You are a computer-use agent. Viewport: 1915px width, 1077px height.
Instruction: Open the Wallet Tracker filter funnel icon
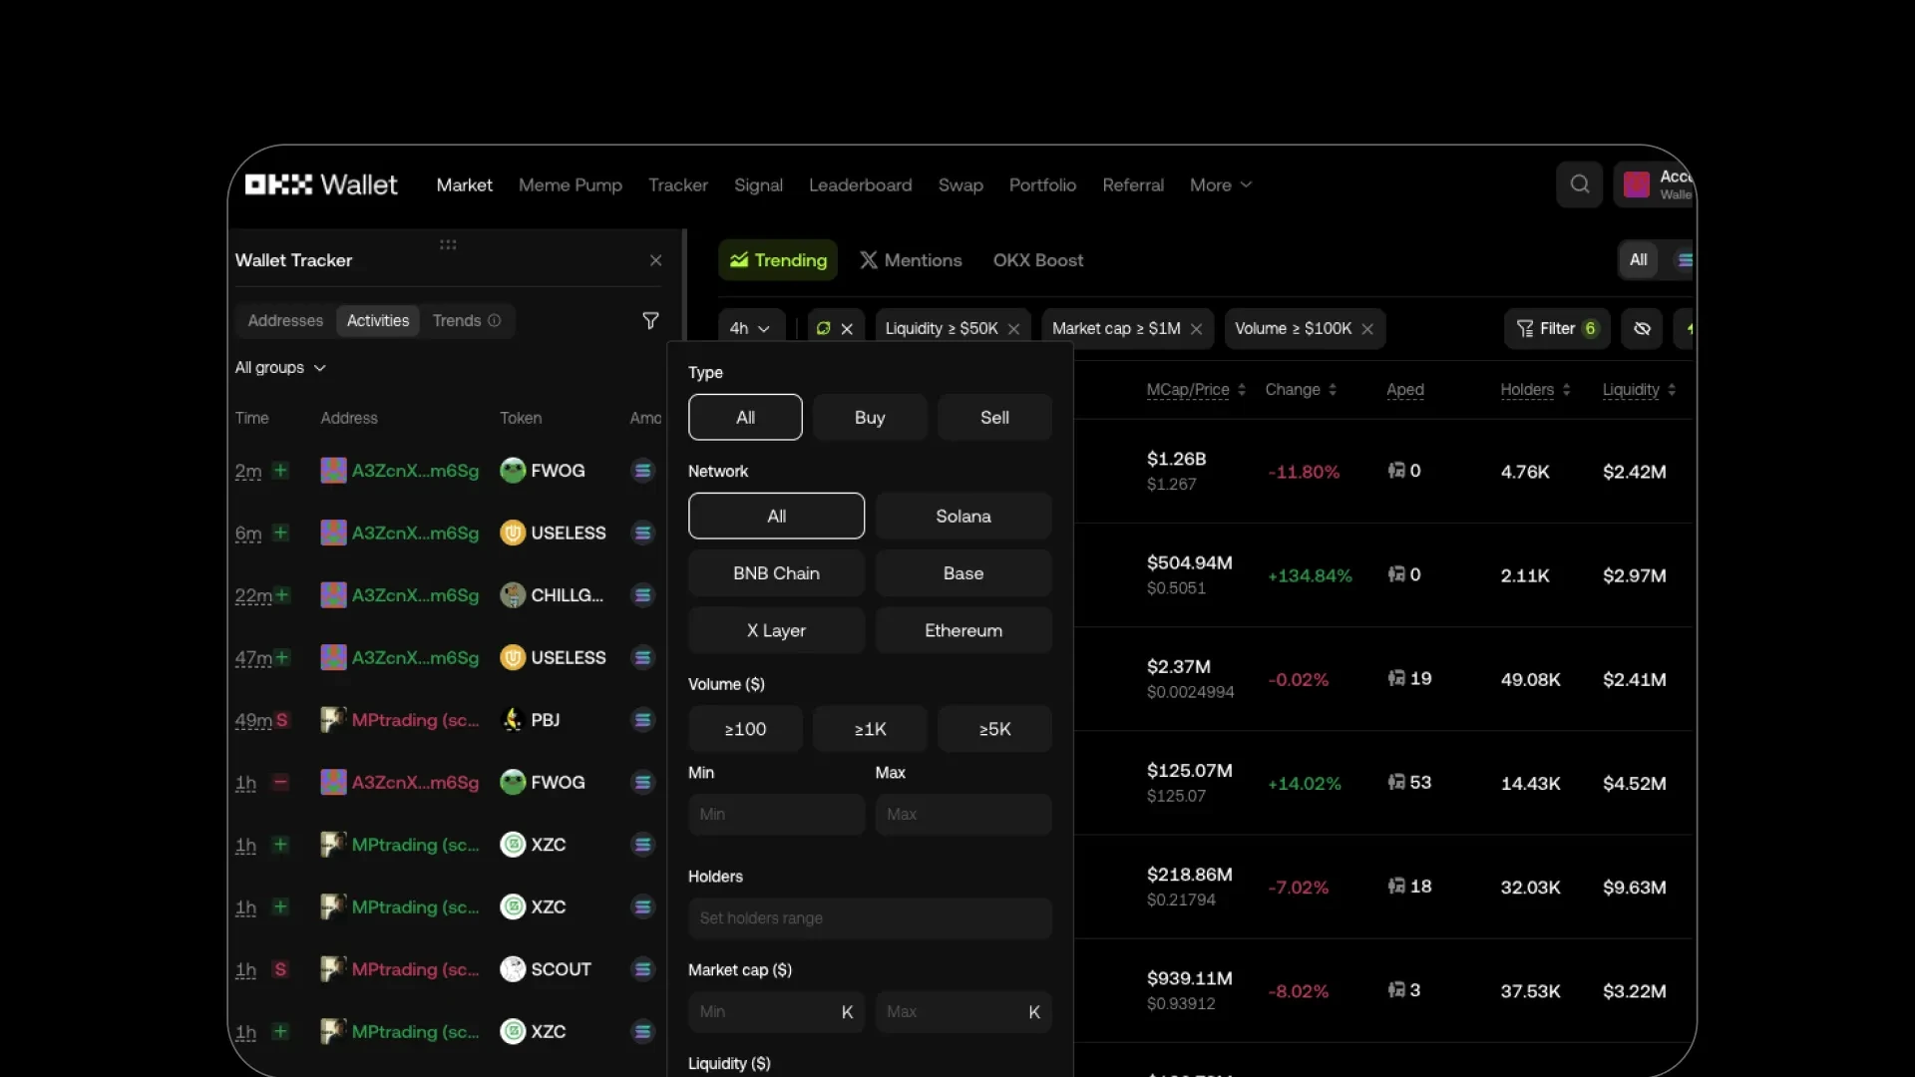tap(650, 320)
